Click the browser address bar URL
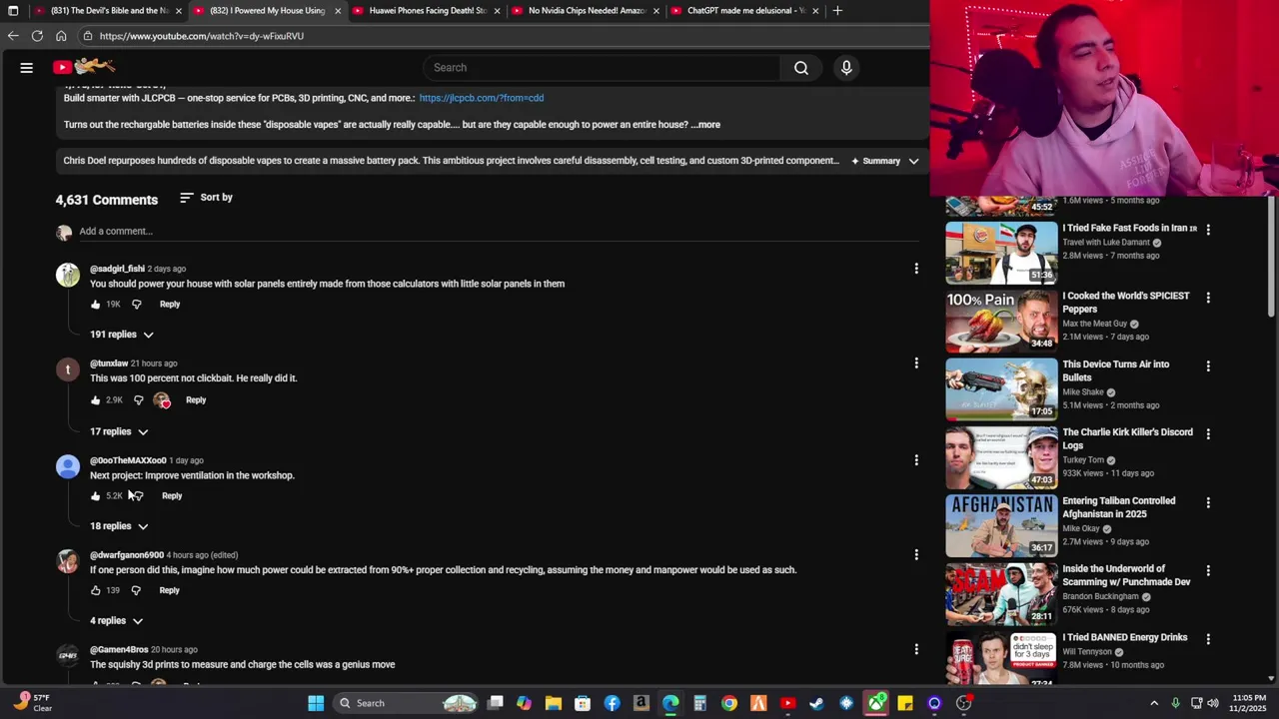Screen dimensions: 1279x719 pyautogui.click(x=201, y=36)
